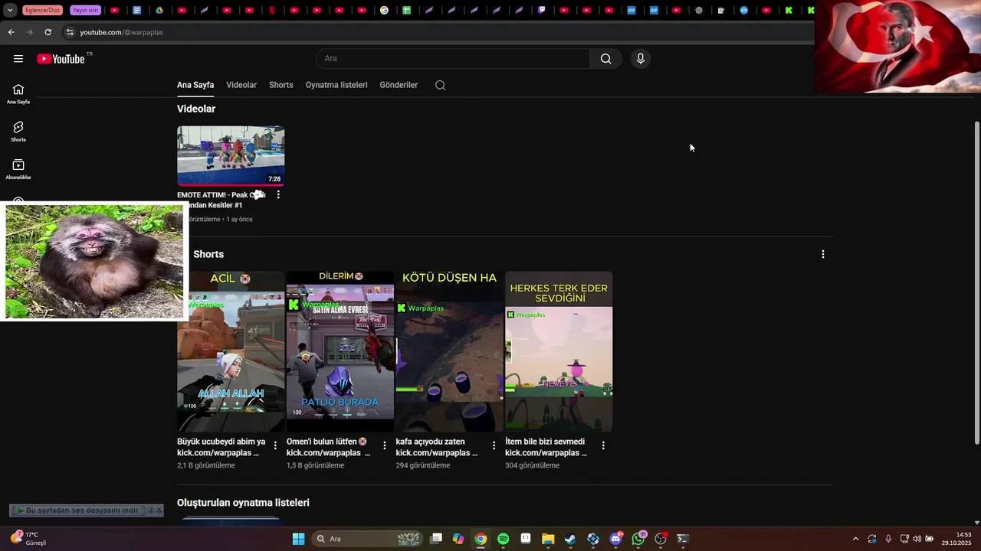Open Task View from the taskbar
Screen dimensions: 981x551
click(436, 539)
